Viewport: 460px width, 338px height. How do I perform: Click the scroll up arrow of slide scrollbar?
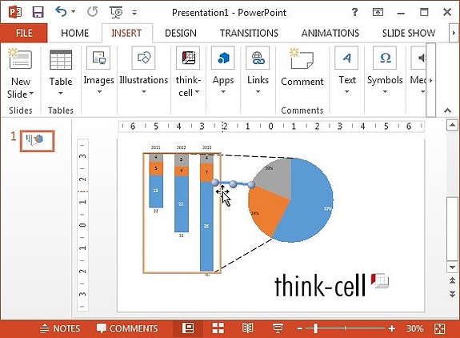tap(452, 126)
